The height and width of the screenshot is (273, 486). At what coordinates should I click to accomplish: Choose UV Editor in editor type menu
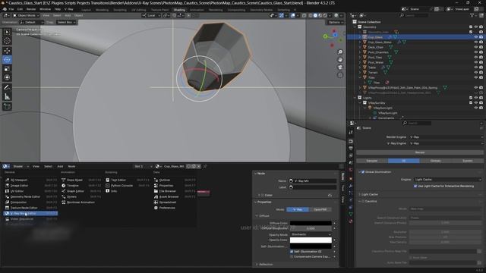(x=30, y=191)
